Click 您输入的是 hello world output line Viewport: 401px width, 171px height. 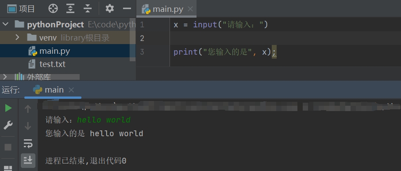(94, 134)
